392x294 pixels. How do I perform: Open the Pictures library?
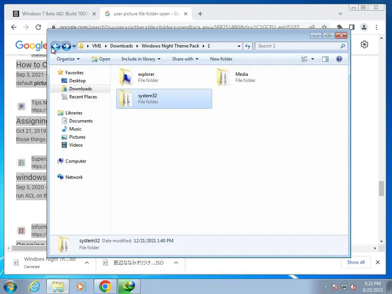point(77,137)
